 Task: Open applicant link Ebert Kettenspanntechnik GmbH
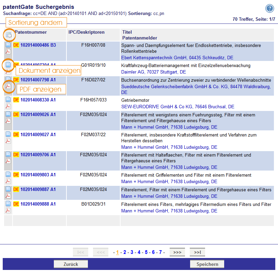pos(177,58)
